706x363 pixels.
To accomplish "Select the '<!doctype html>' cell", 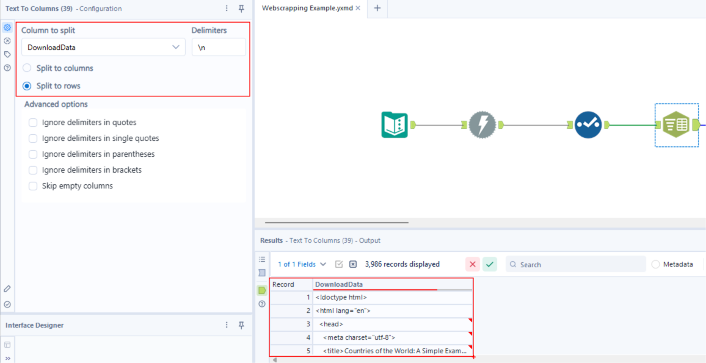I will tap(393, 297).
